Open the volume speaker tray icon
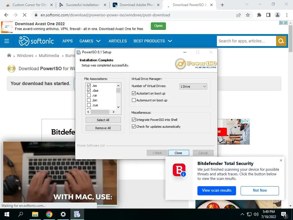 256,214
